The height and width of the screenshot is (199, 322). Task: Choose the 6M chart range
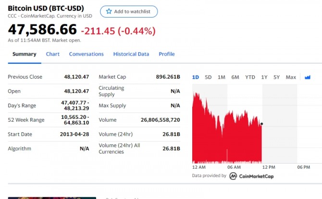pos(235,77)
